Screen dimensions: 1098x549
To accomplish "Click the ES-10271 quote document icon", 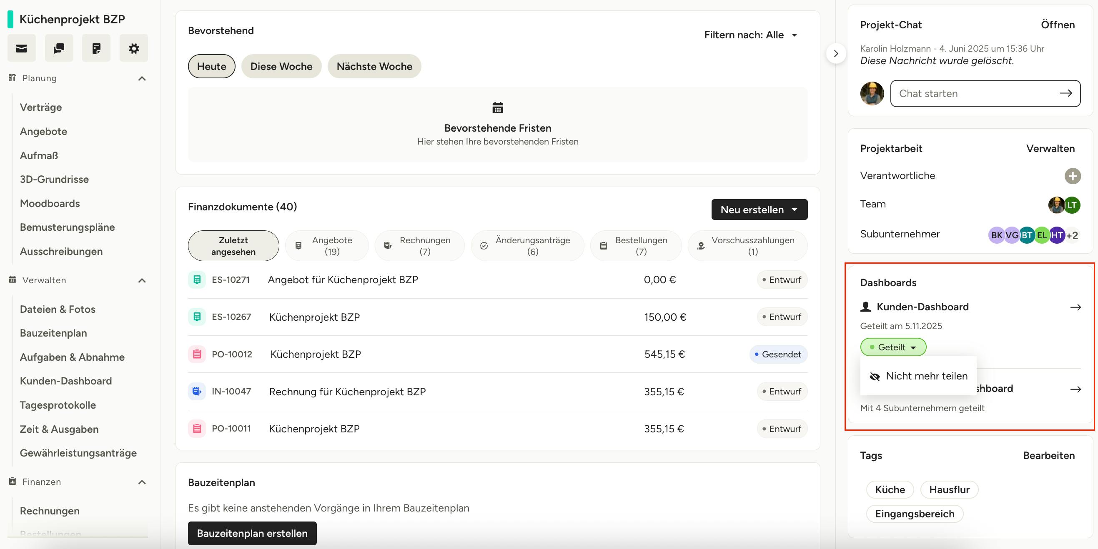I will pos(197,280).
